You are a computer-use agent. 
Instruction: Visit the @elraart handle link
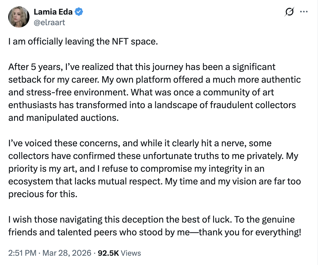pyautogui.click(x=49, y=22)
